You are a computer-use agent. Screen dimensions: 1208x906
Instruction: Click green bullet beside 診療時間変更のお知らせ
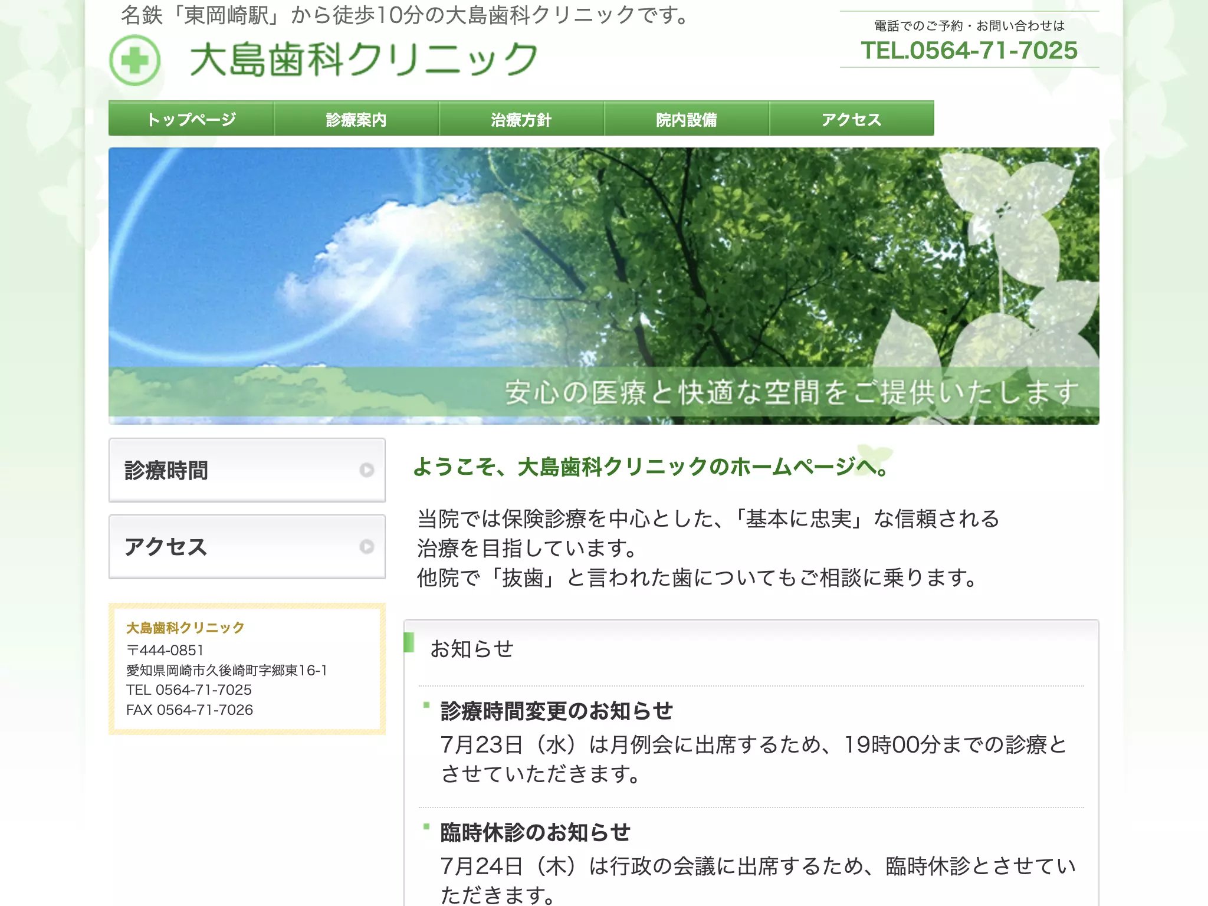tap(426, 705)
